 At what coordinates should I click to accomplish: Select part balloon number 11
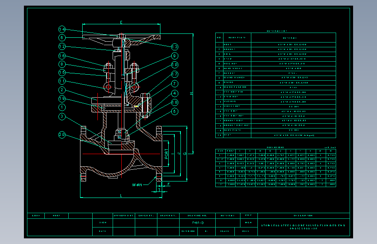[62, 81]
